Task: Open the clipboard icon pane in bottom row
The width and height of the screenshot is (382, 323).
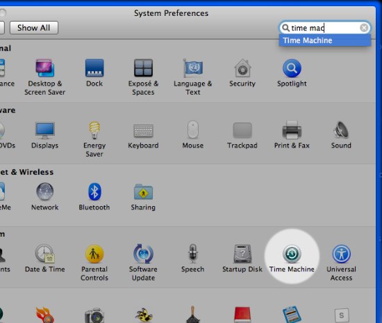Action: (292, 315)
